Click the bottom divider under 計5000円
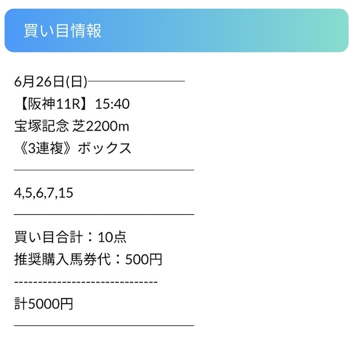 [x=104, y=325]
